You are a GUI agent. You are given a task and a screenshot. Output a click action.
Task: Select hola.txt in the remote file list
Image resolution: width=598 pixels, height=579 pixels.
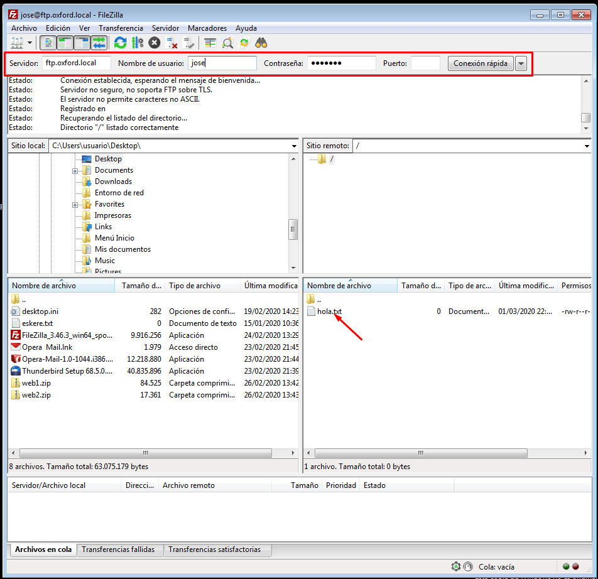coord(329,311)
